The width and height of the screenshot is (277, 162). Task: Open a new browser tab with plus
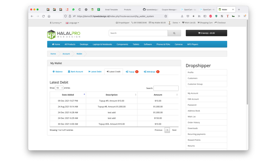[x=239, y=9]
